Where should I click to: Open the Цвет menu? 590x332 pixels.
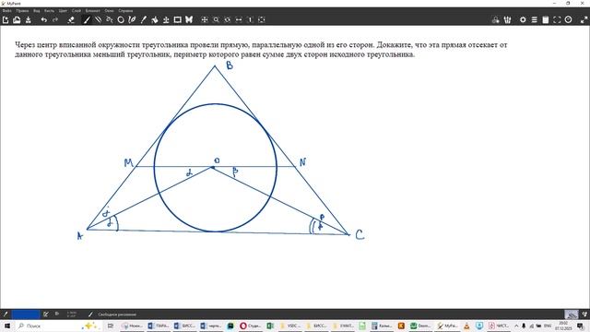click(x=63, y=11)
